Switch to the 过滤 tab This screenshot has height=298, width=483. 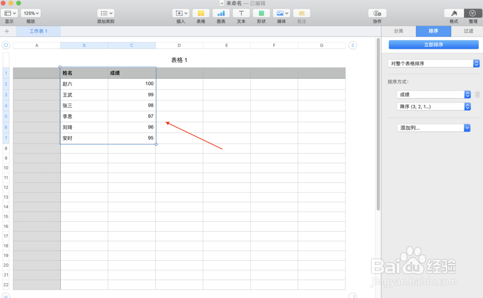468,31
